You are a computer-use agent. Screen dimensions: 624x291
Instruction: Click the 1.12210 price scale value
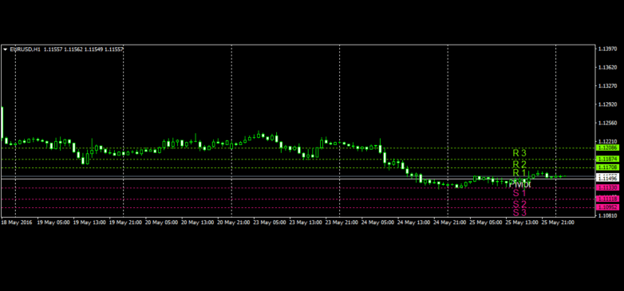point(607,142)
